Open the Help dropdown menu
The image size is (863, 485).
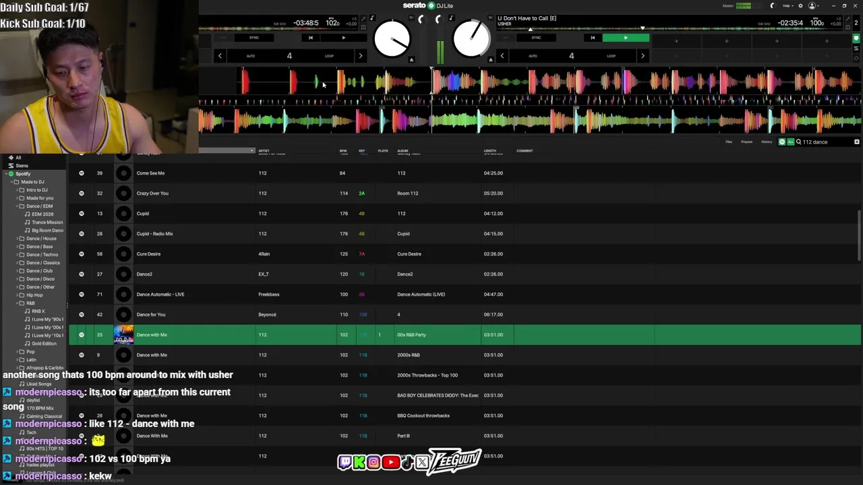[787, 5]
